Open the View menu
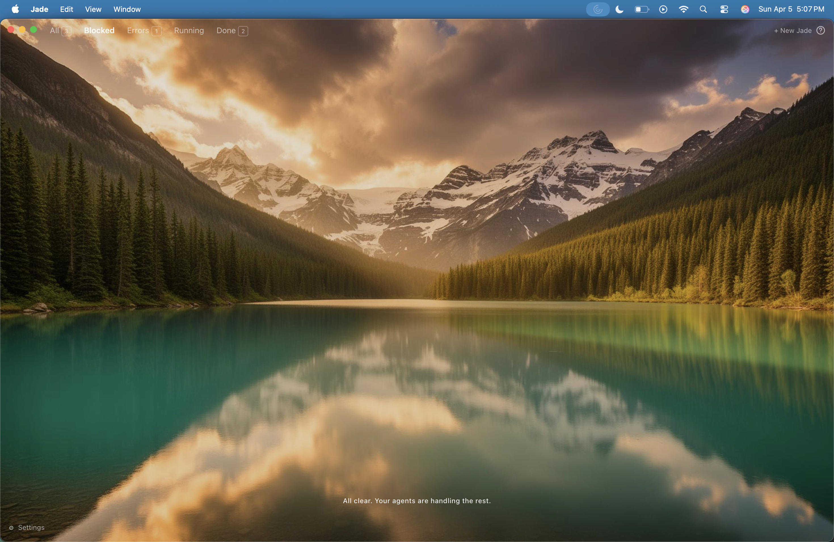The height and width of the screenshot is (542, 834). pos(93,9)
